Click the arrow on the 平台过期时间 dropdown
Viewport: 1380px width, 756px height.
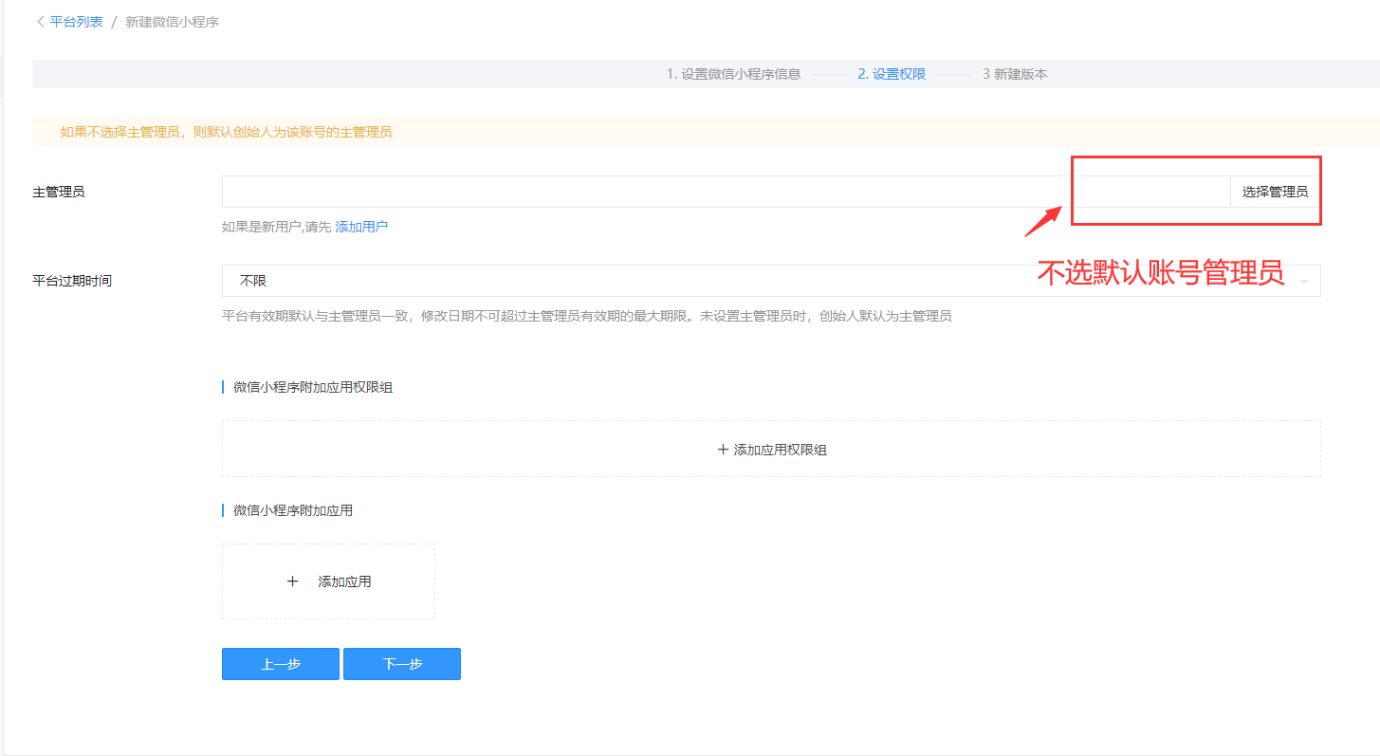(1304, 282)
